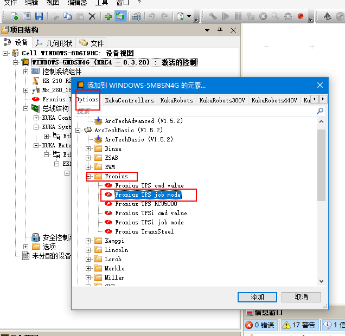
Task: Click the red Record circle icon
Action: coord(301,16)
